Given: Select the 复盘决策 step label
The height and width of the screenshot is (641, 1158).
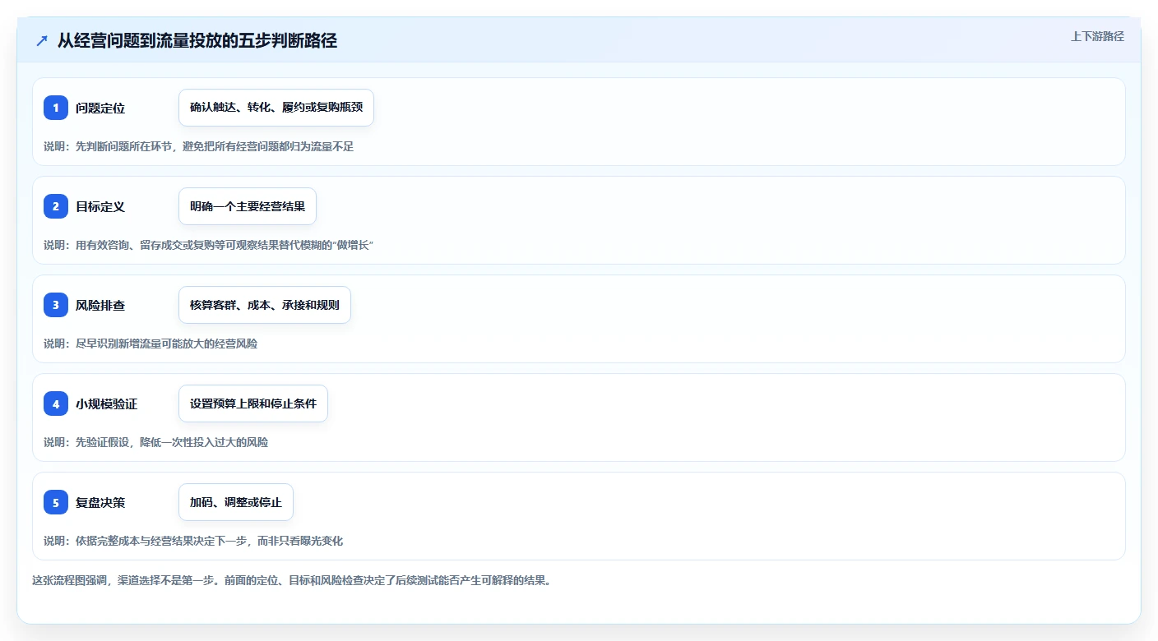Looking at the screenshot, I should tap(100, 502).
